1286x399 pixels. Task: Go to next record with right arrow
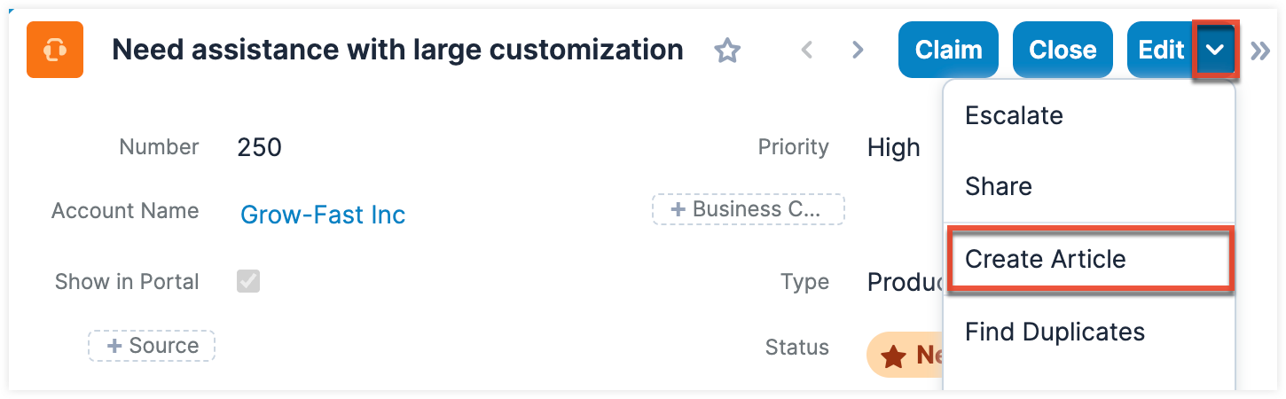tap(857, 51)
